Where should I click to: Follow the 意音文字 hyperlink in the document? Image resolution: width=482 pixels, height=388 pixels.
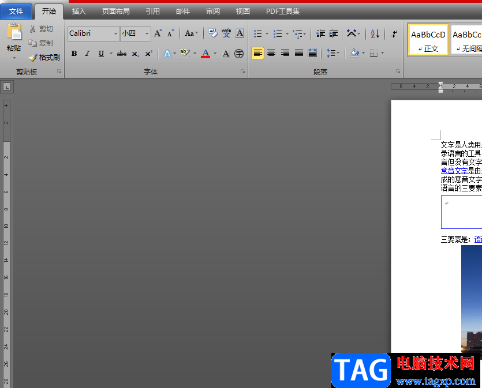tap(454, 171)
